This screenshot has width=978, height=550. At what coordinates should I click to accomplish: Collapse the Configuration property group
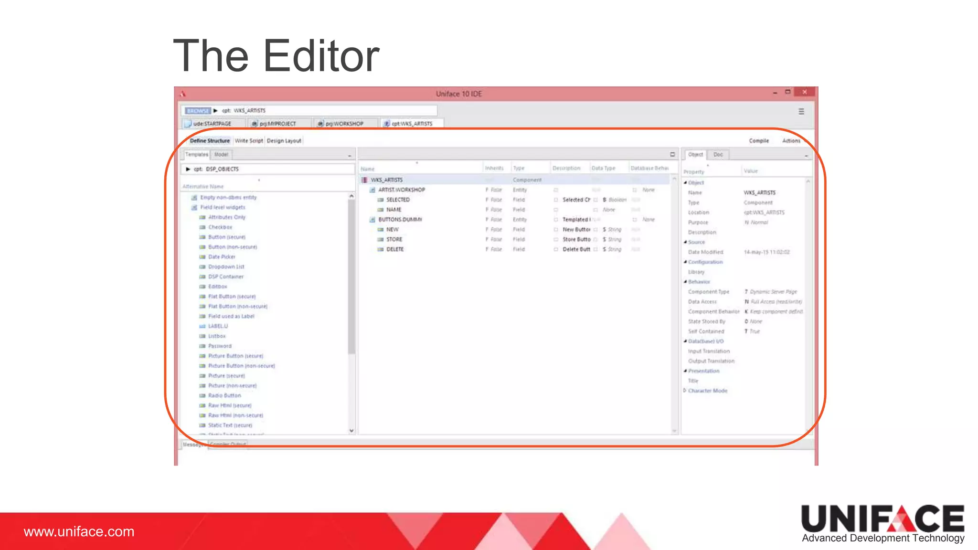point(685,262)
